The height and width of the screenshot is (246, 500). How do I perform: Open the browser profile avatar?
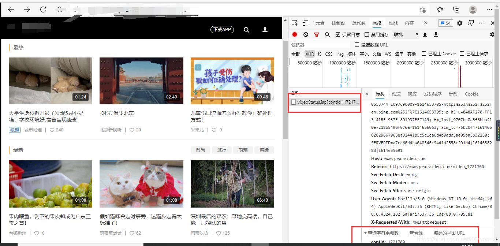pyautogui.click(x=473, y=10)
